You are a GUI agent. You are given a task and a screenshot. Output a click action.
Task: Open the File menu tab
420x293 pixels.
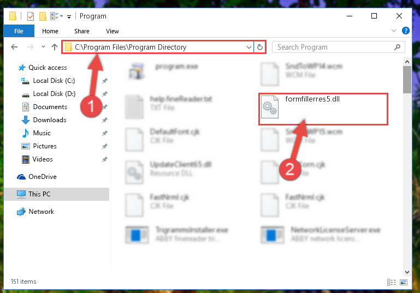click(19, 31)
